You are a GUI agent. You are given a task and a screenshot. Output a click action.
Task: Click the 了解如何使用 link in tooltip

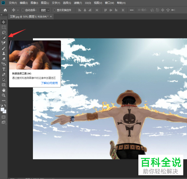[x=49, y=83]
